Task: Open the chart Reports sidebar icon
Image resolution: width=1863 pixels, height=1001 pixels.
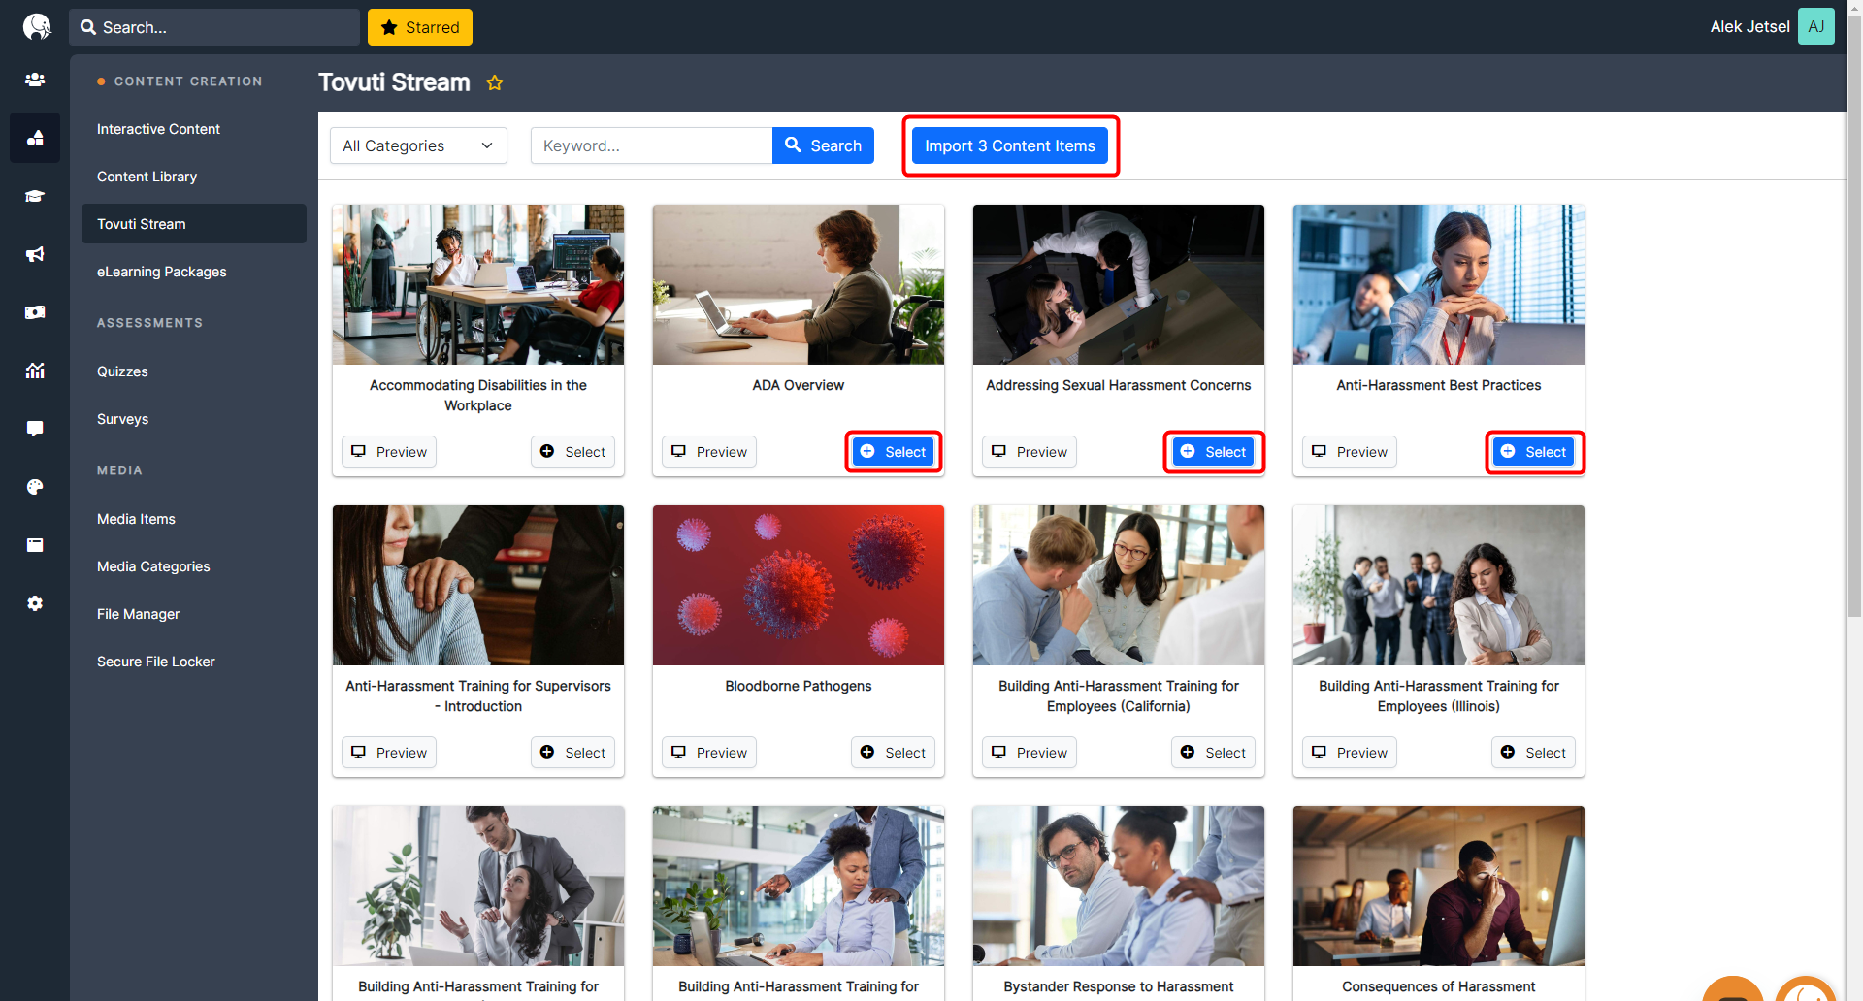Action: click(x=35, y=371)
